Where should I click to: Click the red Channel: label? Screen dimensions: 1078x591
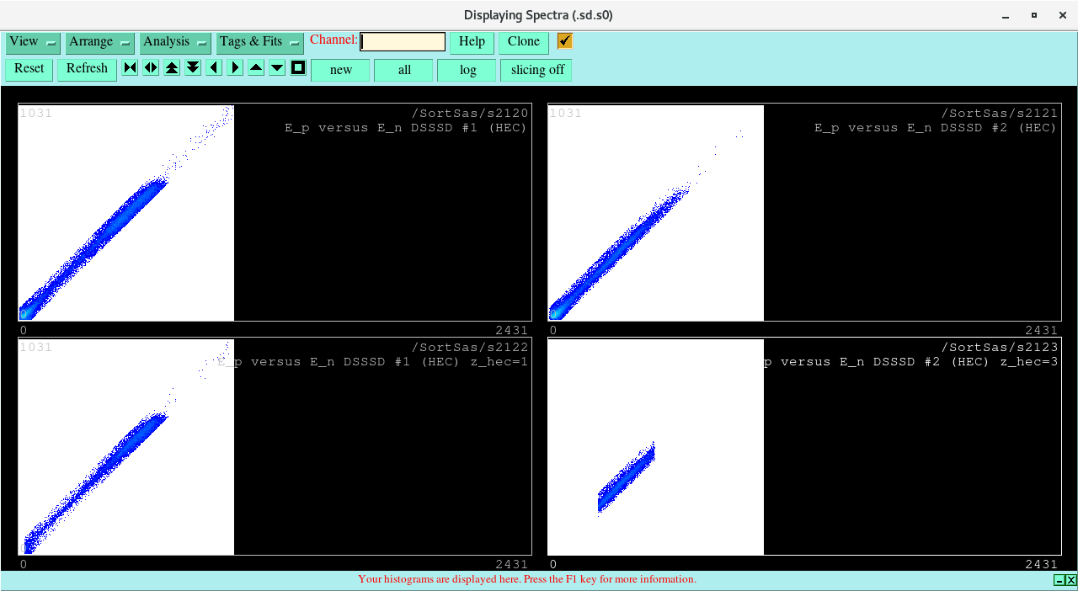pyautogui.click(x=334, y=40)
